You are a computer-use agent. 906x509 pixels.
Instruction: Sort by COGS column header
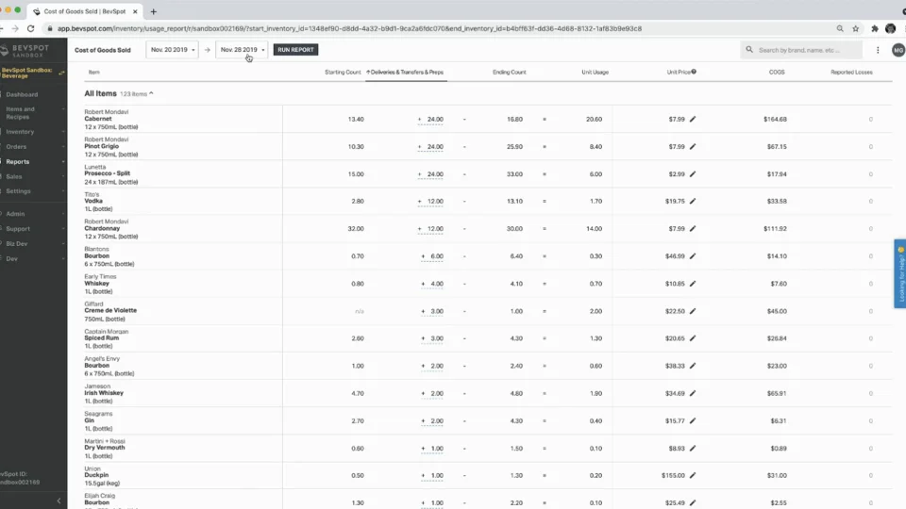point(777,73)
